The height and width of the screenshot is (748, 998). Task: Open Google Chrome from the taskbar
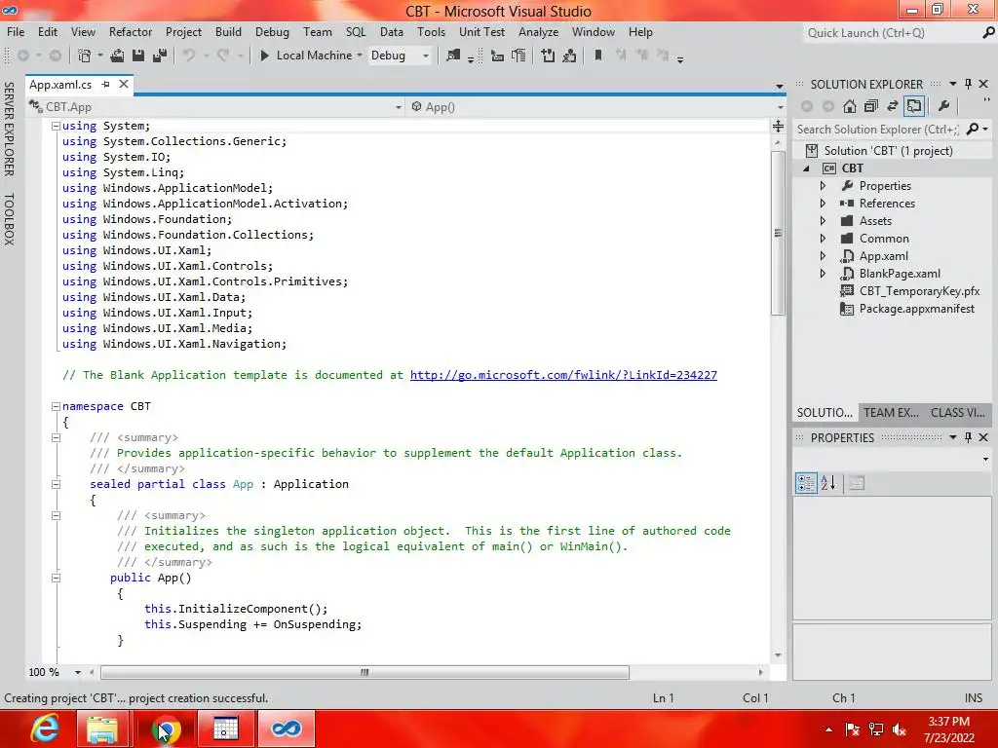(167, 729)
